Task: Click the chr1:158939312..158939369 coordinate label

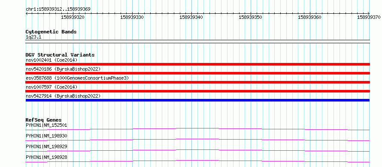Action: [x=58, y=9]
